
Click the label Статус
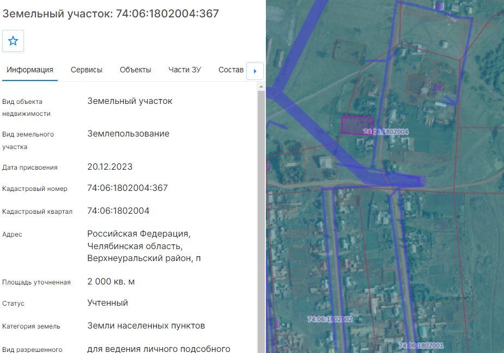click(x=13, y=304)
